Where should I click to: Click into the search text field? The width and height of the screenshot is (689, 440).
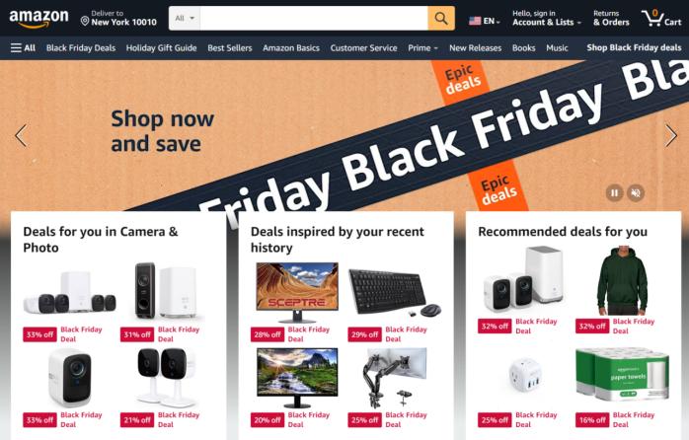314,18
